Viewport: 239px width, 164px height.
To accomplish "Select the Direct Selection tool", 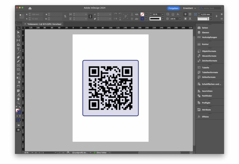I will pyautogui.click(x=18, y=32).
